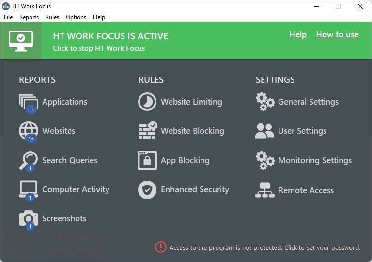This screenshot has width=372, height=262.
Task: Click the Website Limiting clock icon
Action: (147, 102)
